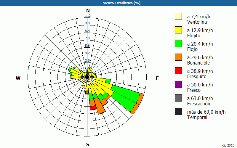Click the red Fresquito legend swatch
Image resolution: width=237 pixels, height=148 pixels.
tap(178, 71)
